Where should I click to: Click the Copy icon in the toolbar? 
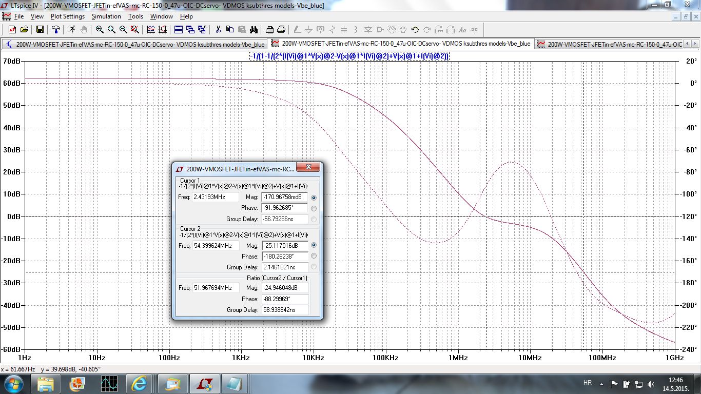coord(230,30)
